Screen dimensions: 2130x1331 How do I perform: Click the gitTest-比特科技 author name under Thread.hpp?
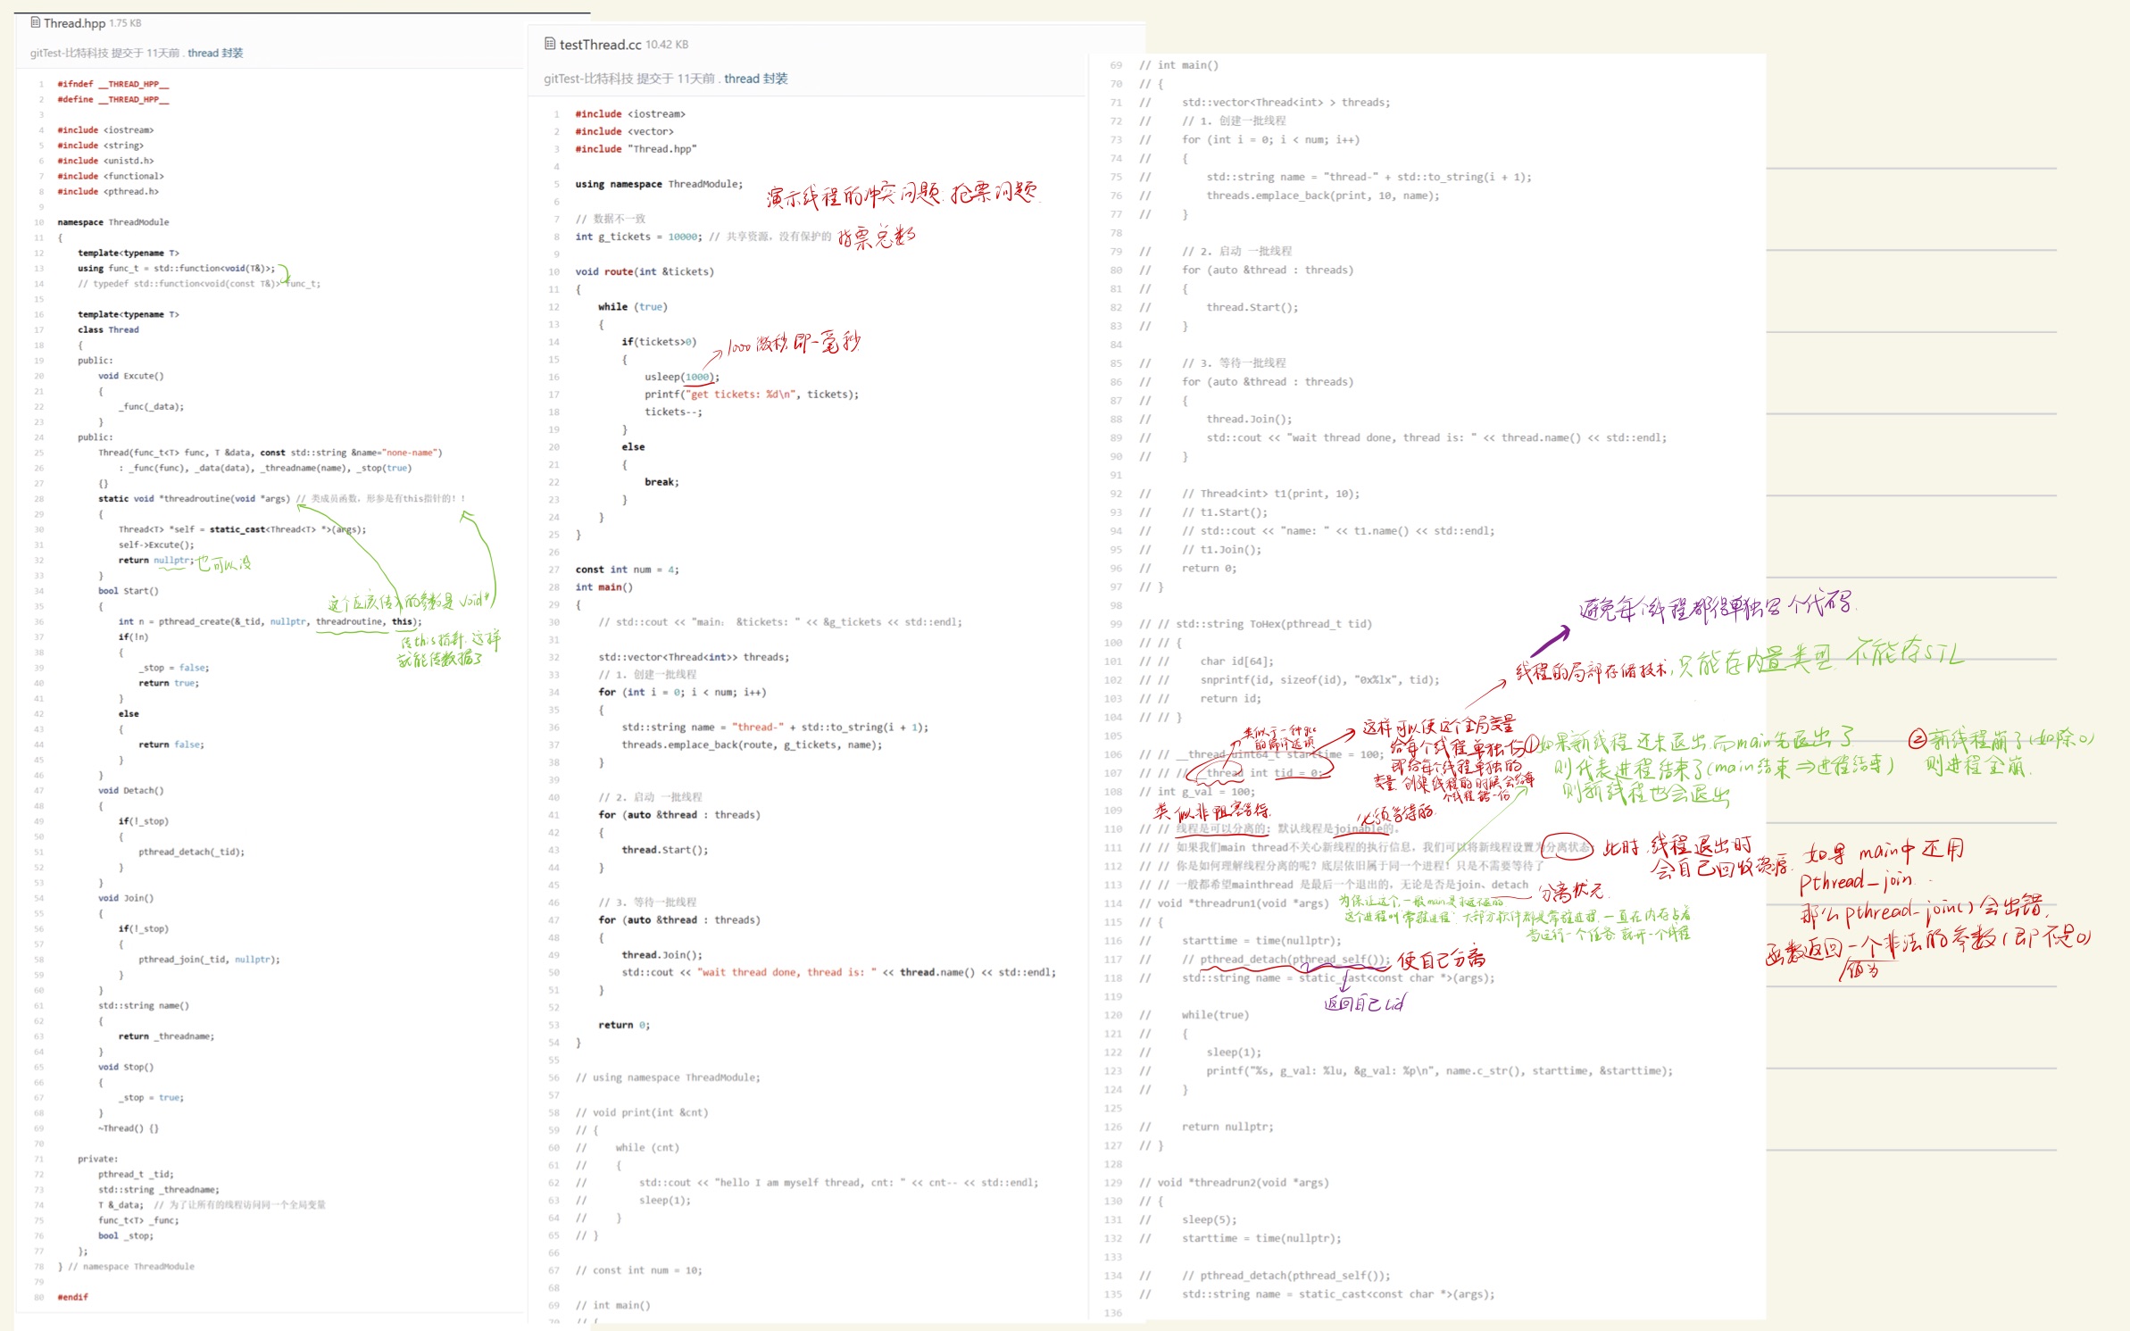pyautogui.click(x=69, y=53)
